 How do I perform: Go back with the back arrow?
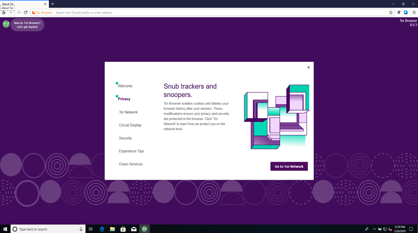[11, 12]
